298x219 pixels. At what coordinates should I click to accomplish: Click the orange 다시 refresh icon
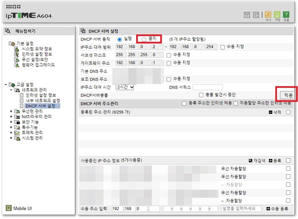coord(268,14)
